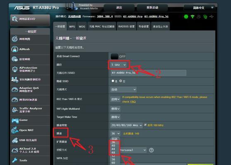Click the General settings sidebar header
Screen dimensions: 231x165
pyautogui.click(x=30, y=32)
